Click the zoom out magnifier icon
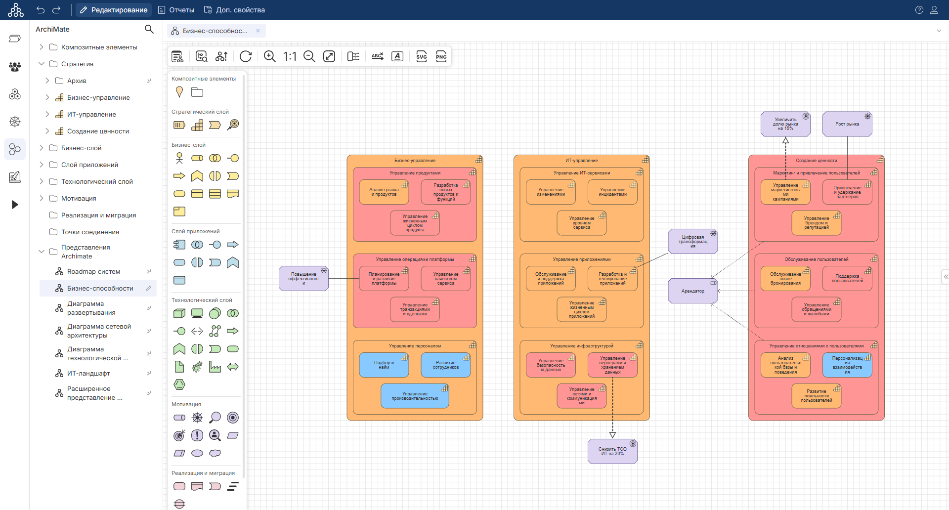The image size is (949, 510). (309, 56)
